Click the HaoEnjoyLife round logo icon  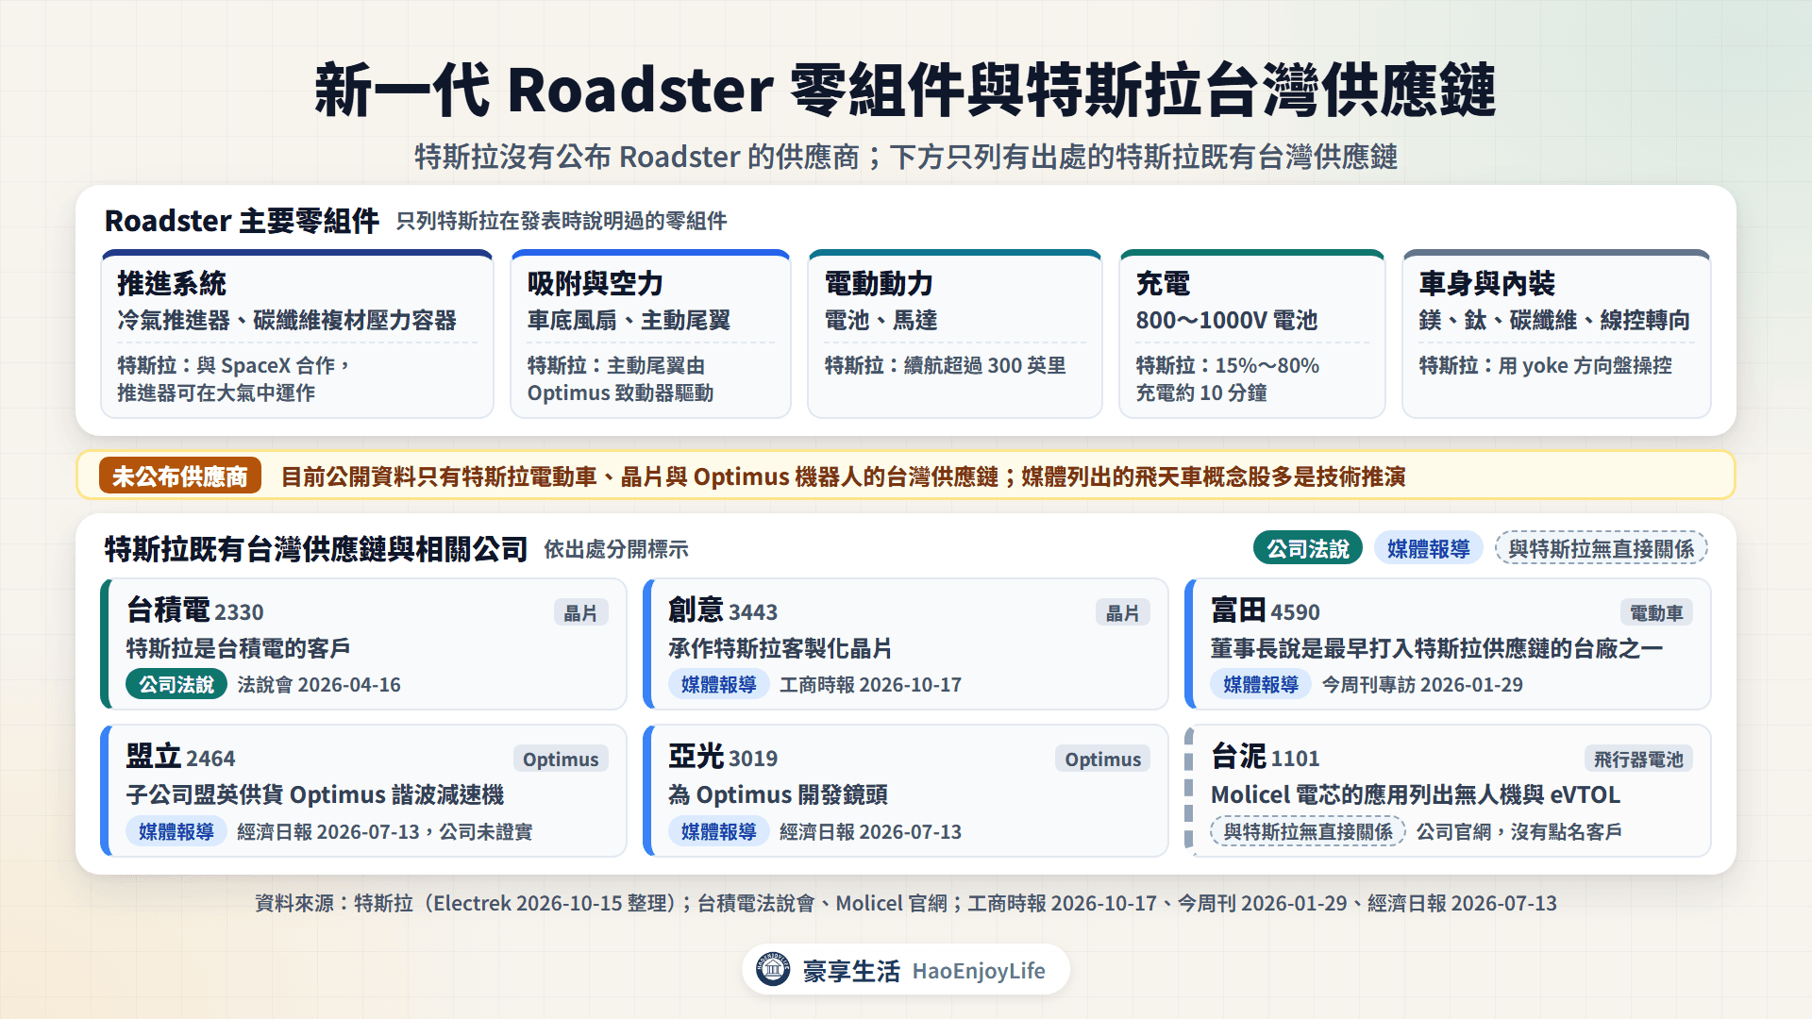pyautogui.click(x=773, y=969)
